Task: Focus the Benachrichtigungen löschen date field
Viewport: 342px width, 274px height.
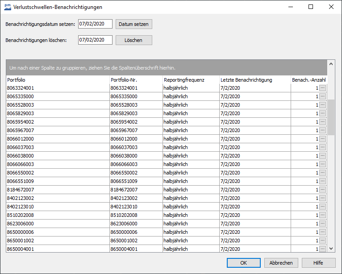Action: coord(95,40)
